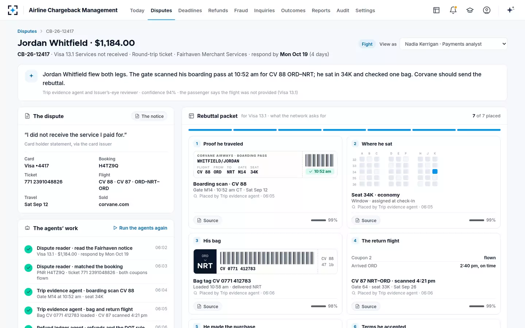Open the View as analyst dropdown
This screenshot has width=525, height=328.
454,44
